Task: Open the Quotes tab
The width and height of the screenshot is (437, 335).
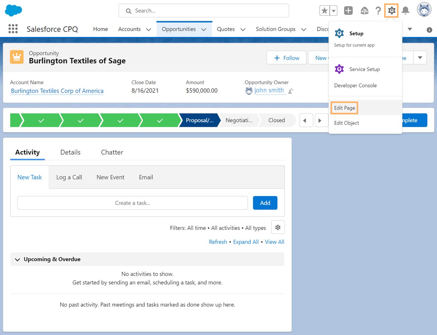Action: 226,29
